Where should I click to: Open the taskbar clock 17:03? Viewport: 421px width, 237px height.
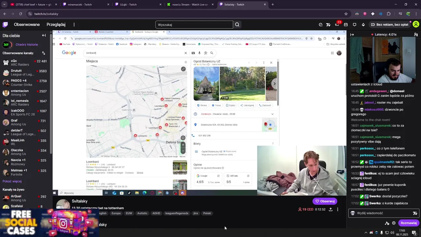pyautogui.click(x=402, y=233)
